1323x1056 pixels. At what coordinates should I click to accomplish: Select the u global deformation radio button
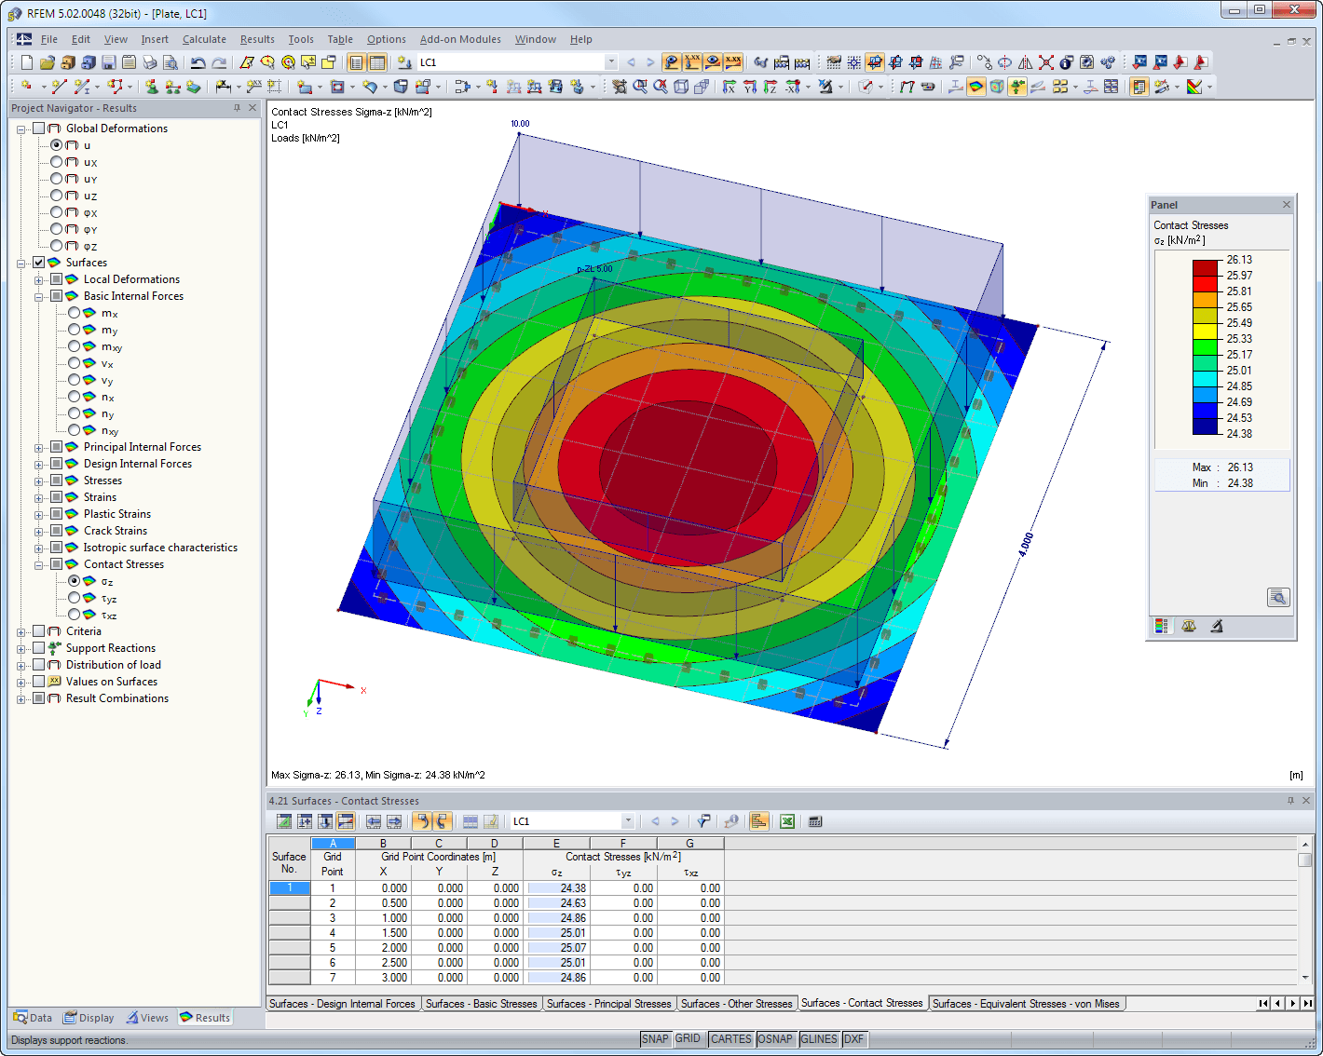click(57, 145)
